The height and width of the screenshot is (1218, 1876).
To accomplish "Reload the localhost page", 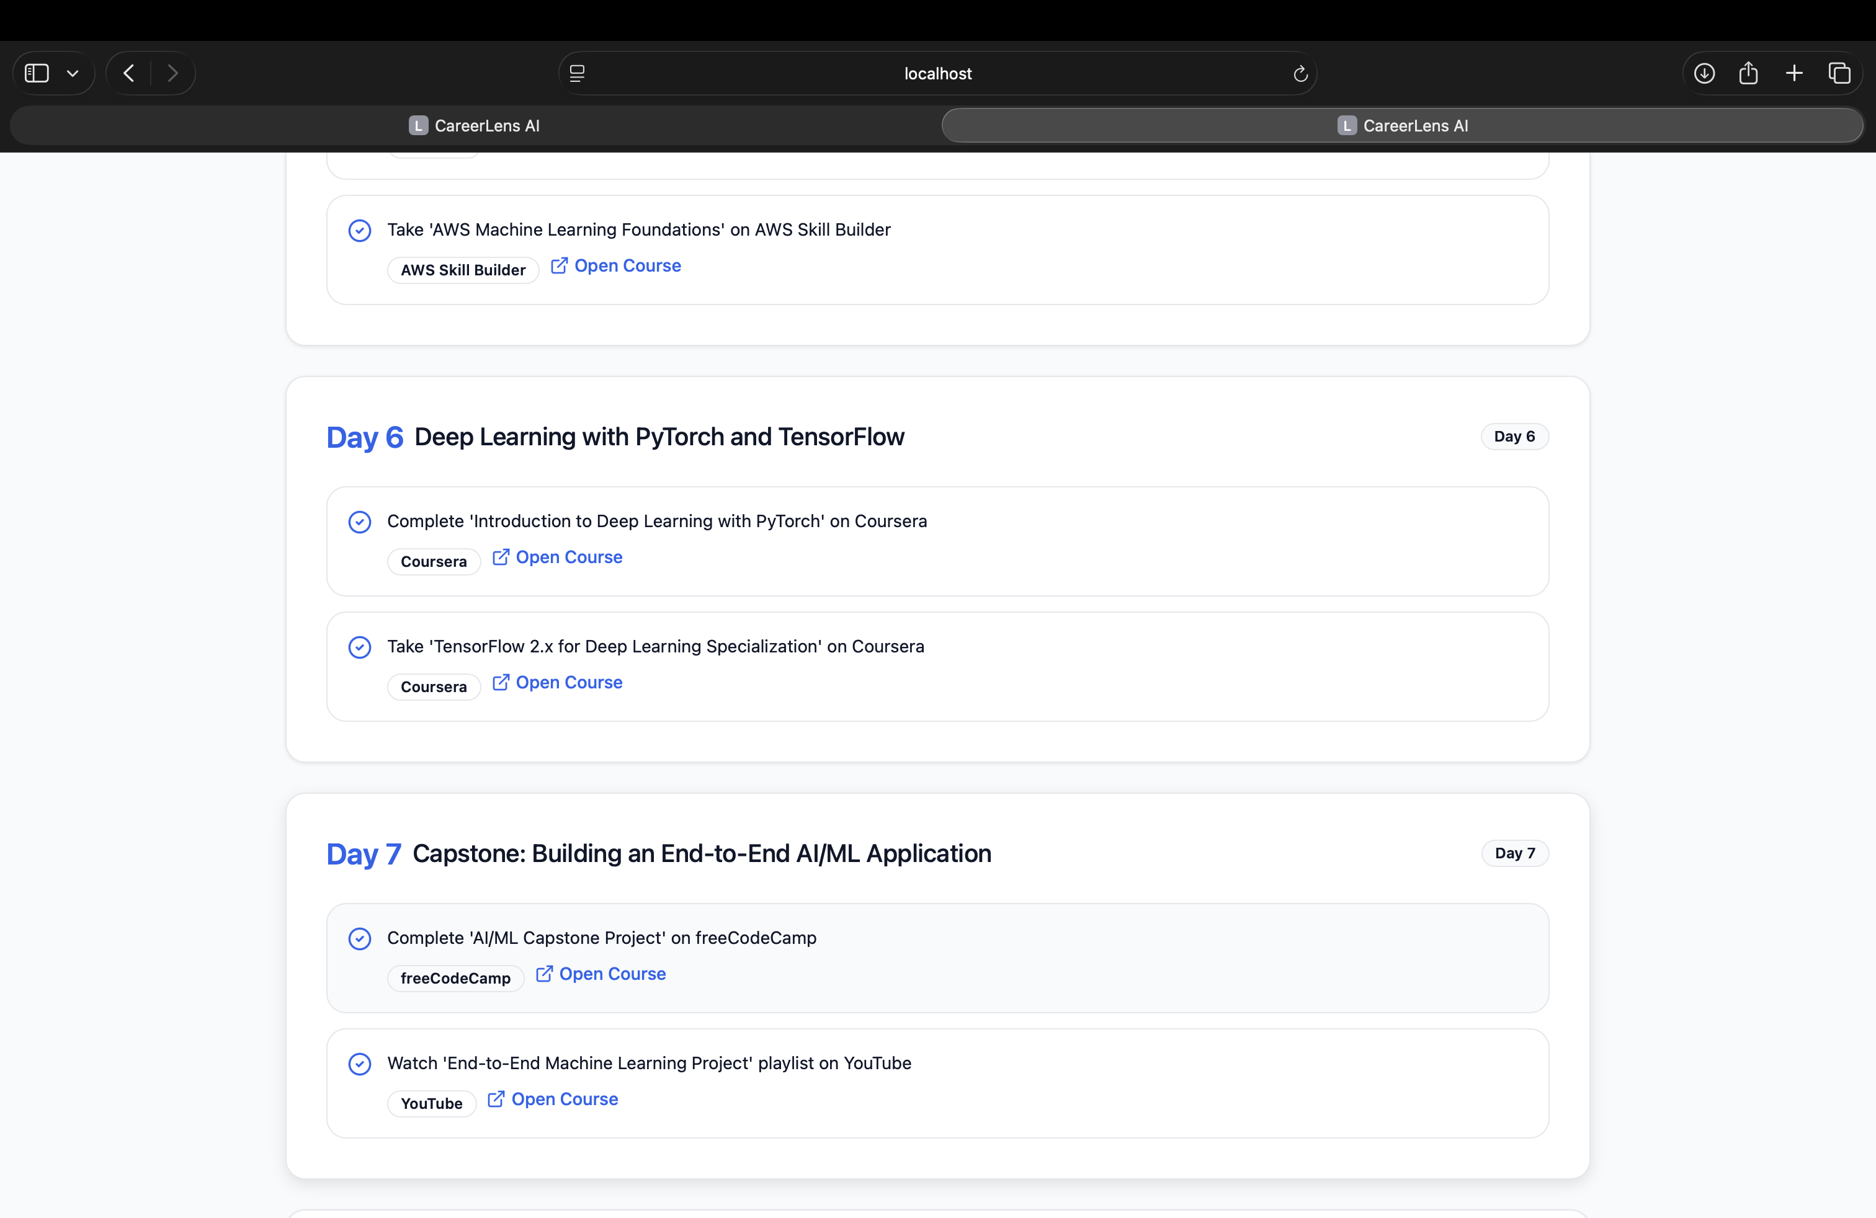I will click(x=1300, y=73).
